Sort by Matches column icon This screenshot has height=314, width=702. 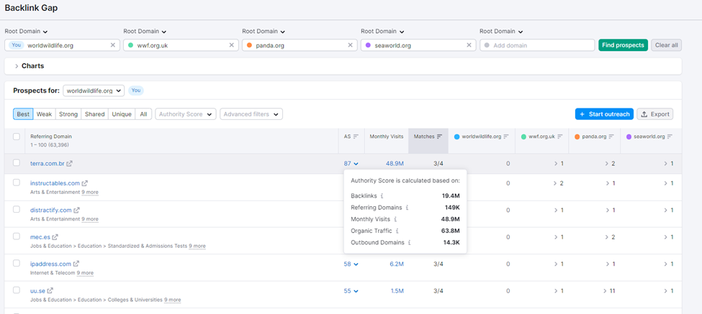click(439, 137)
